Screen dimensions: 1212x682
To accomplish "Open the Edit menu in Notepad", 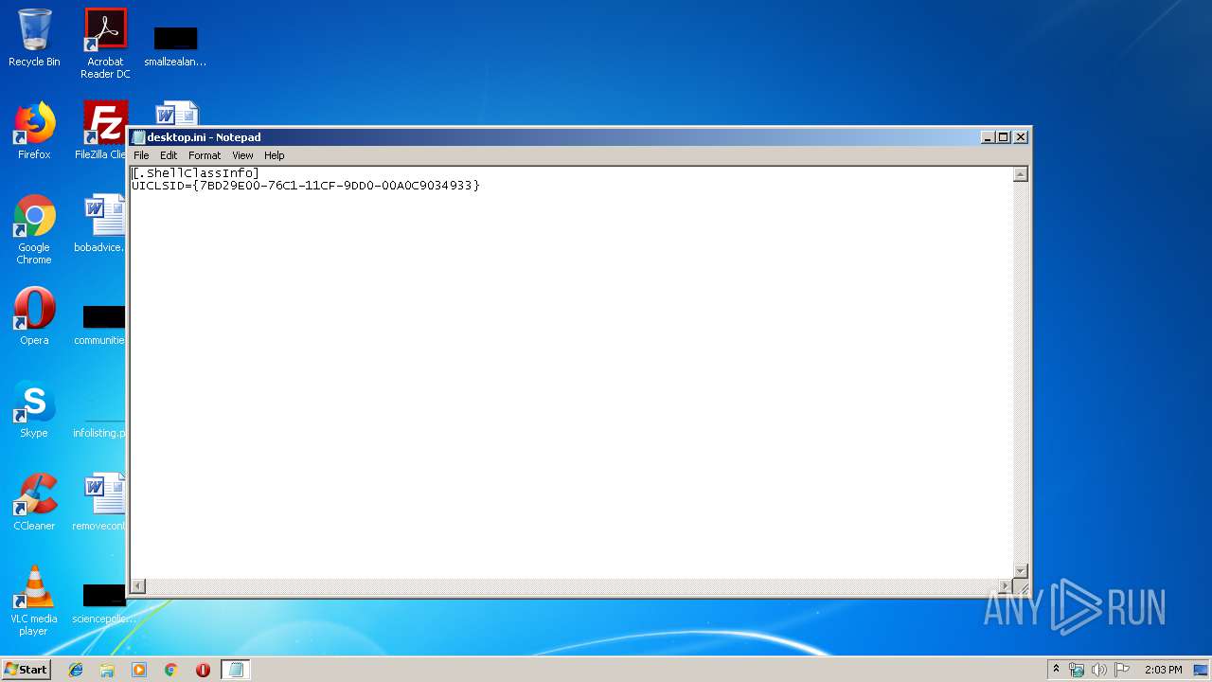I will [x=169, y=155].
